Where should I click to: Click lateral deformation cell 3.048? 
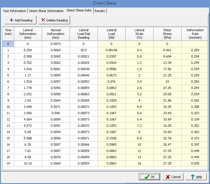28,107
